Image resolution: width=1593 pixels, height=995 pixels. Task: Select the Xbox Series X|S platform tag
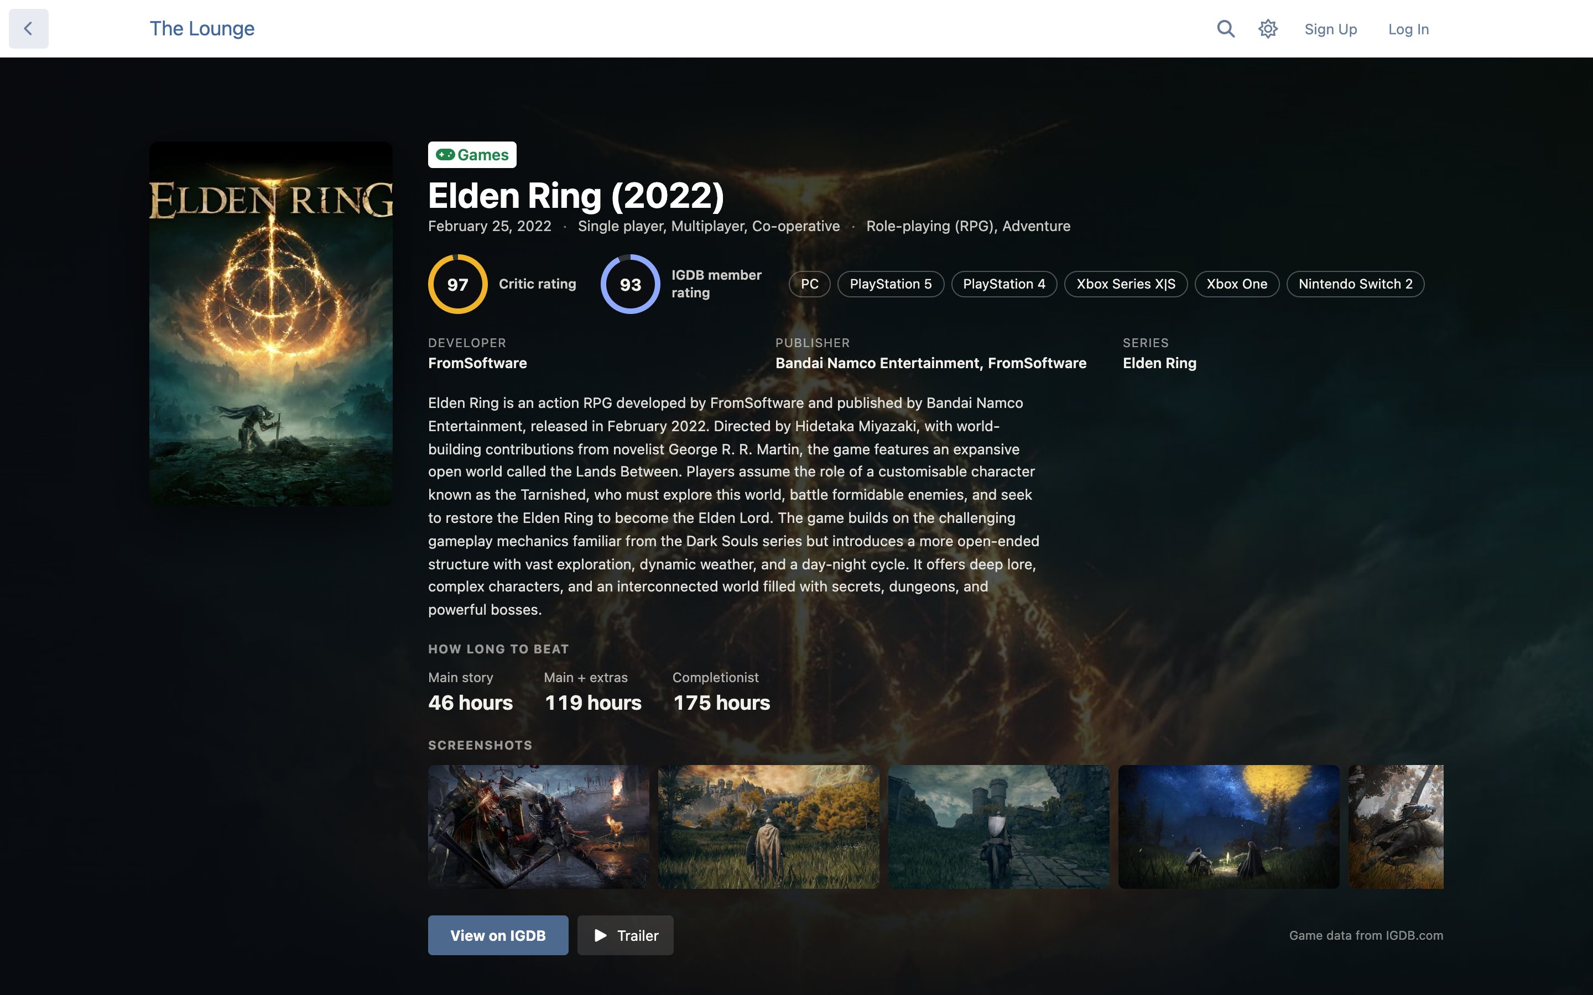pos(1126,284)
